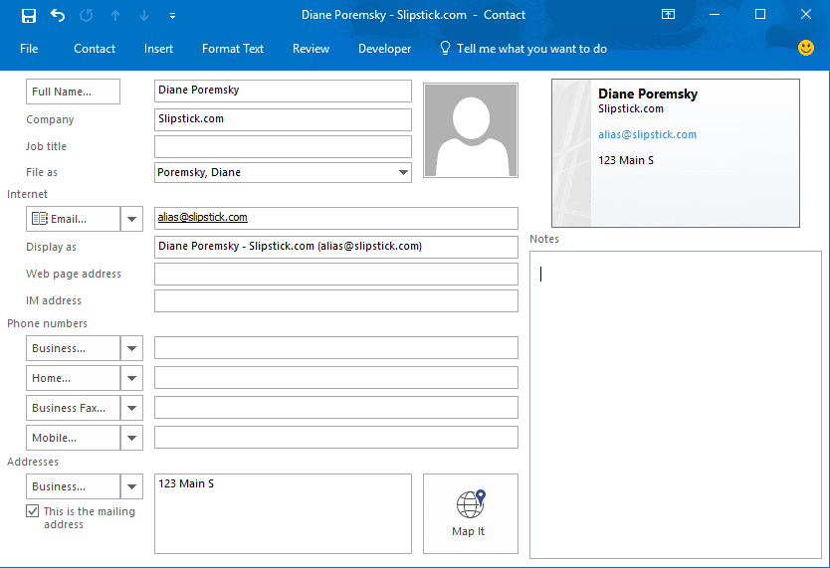This screenshot has width=830, height=568.
Task: Click the Diane Poremsky business card name
Action: (647, 94)
